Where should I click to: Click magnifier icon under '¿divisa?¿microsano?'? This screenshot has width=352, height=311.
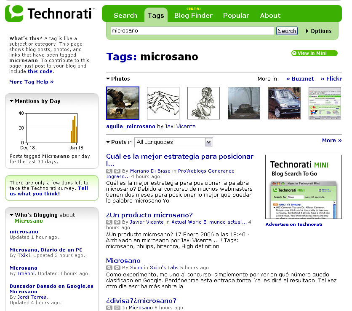click(x=109, y=308)
